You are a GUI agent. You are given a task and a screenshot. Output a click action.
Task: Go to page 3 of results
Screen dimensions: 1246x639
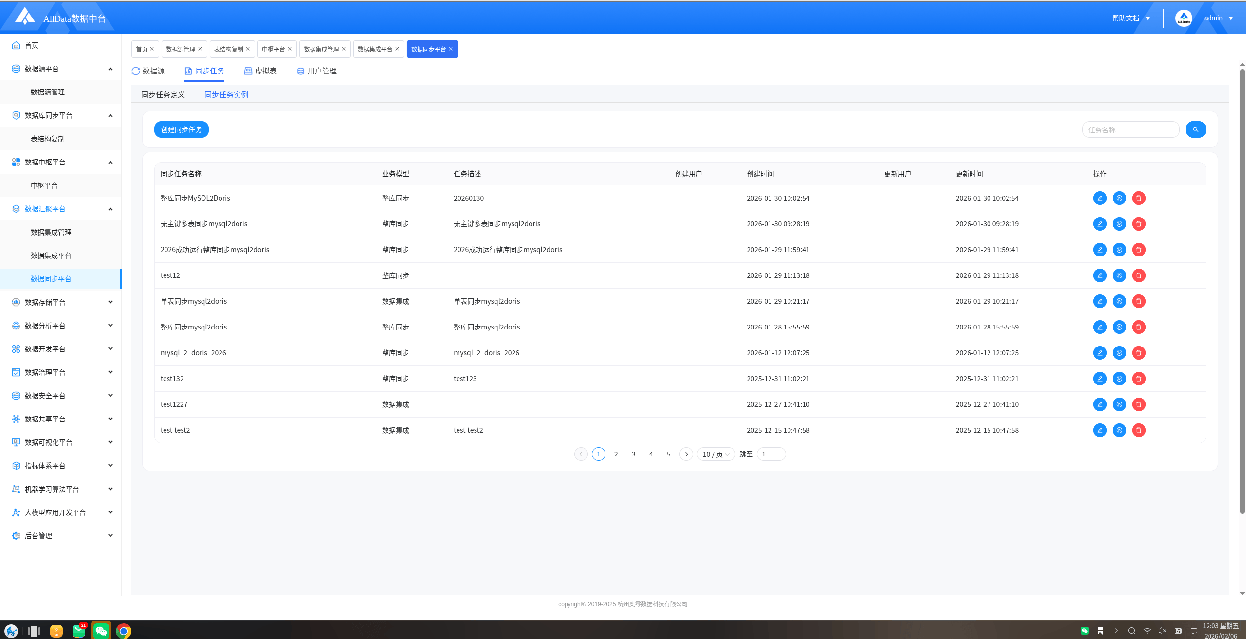tap(633, 454)
